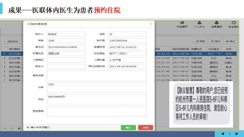
Task: Click the 年龄 field showing 23岁
Action: pos(66,41)
